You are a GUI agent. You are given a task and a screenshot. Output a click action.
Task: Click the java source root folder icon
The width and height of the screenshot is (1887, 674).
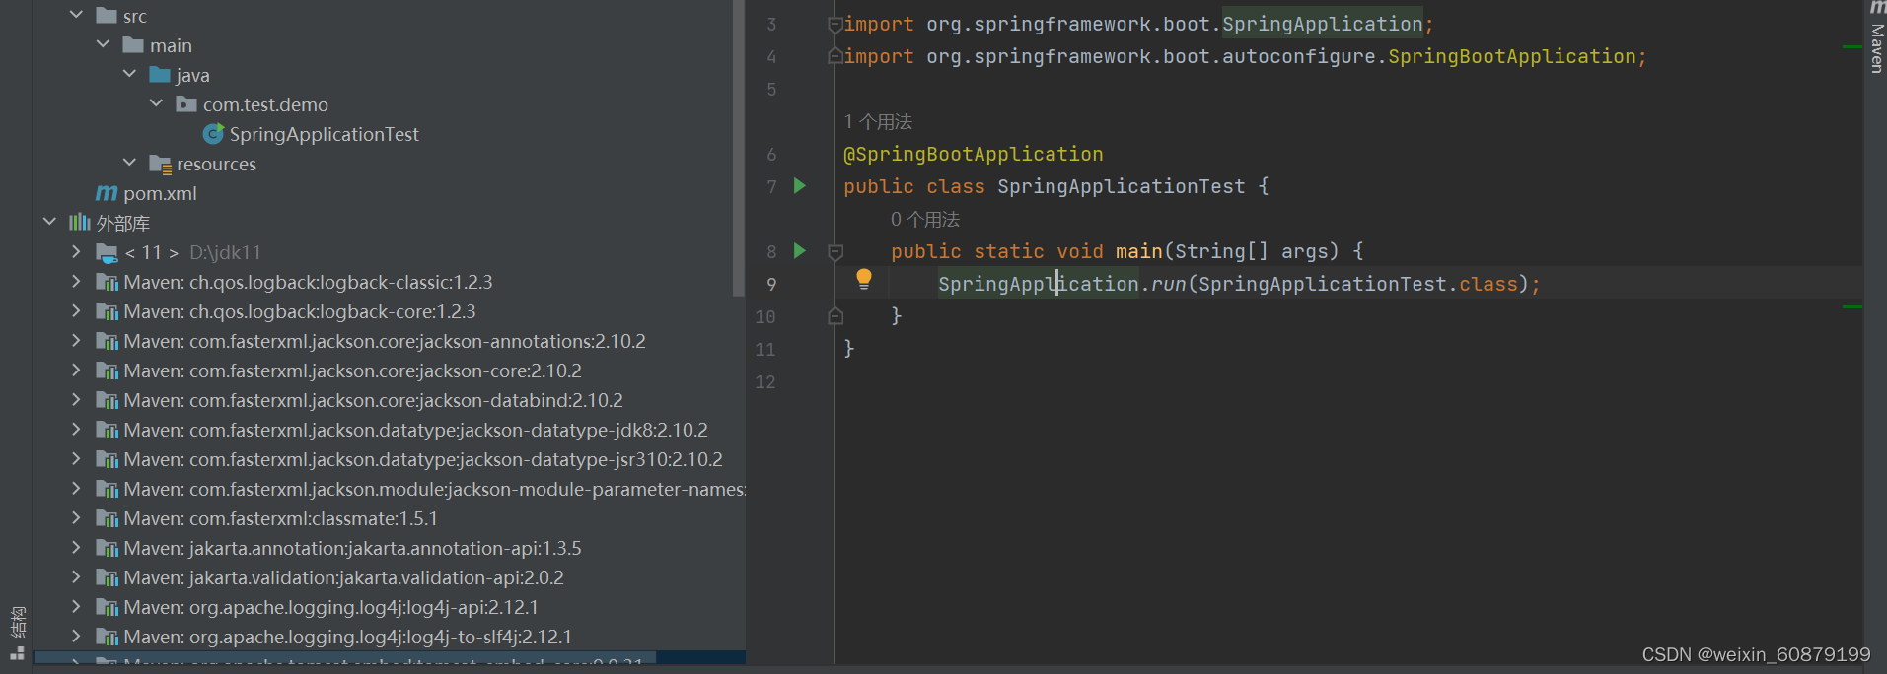[160, 75]
